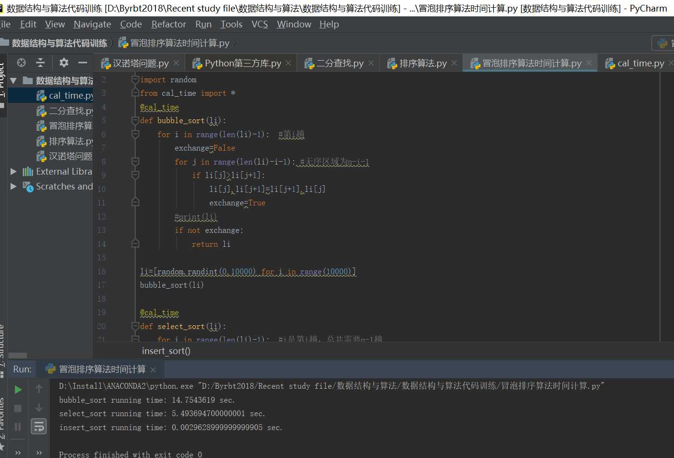Rerun program with green play button
Screen dimensions: 674x458
(18, 389)
